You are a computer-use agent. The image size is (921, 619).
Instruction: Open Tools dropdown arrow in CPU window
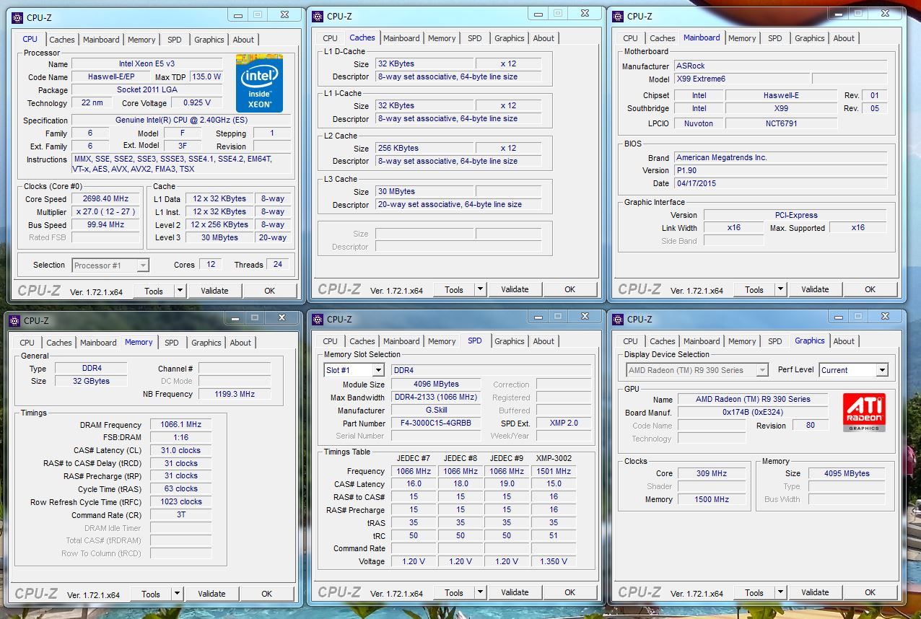click(x=180, y=291)
